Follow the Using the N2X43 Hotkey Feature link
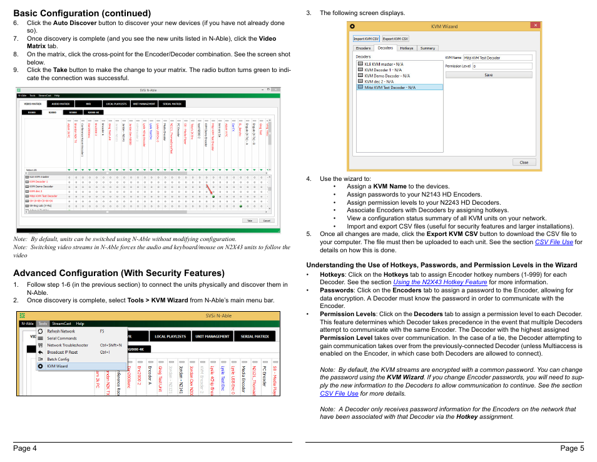Viewport: 597px width, 462px height. (440, 282)
